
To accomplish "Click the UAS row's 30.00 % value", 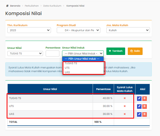I will tap(107, 114).
